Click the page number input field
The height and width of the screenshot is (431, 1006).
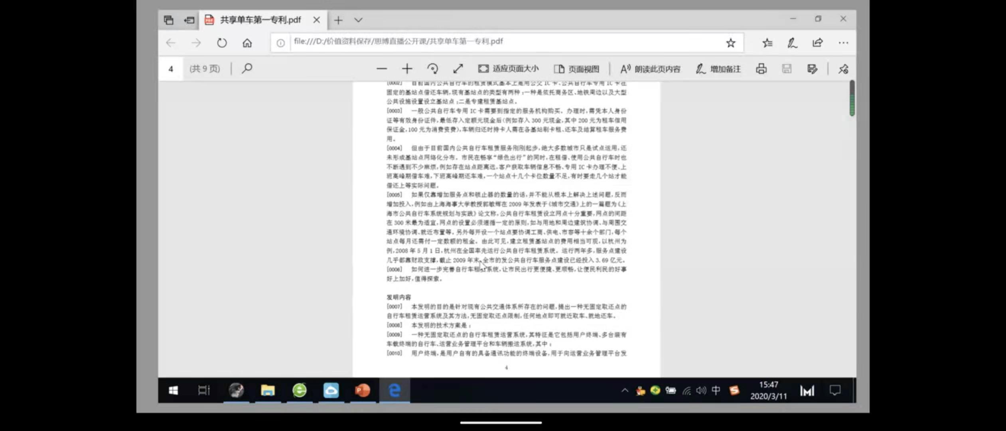(x=171, y=69)
